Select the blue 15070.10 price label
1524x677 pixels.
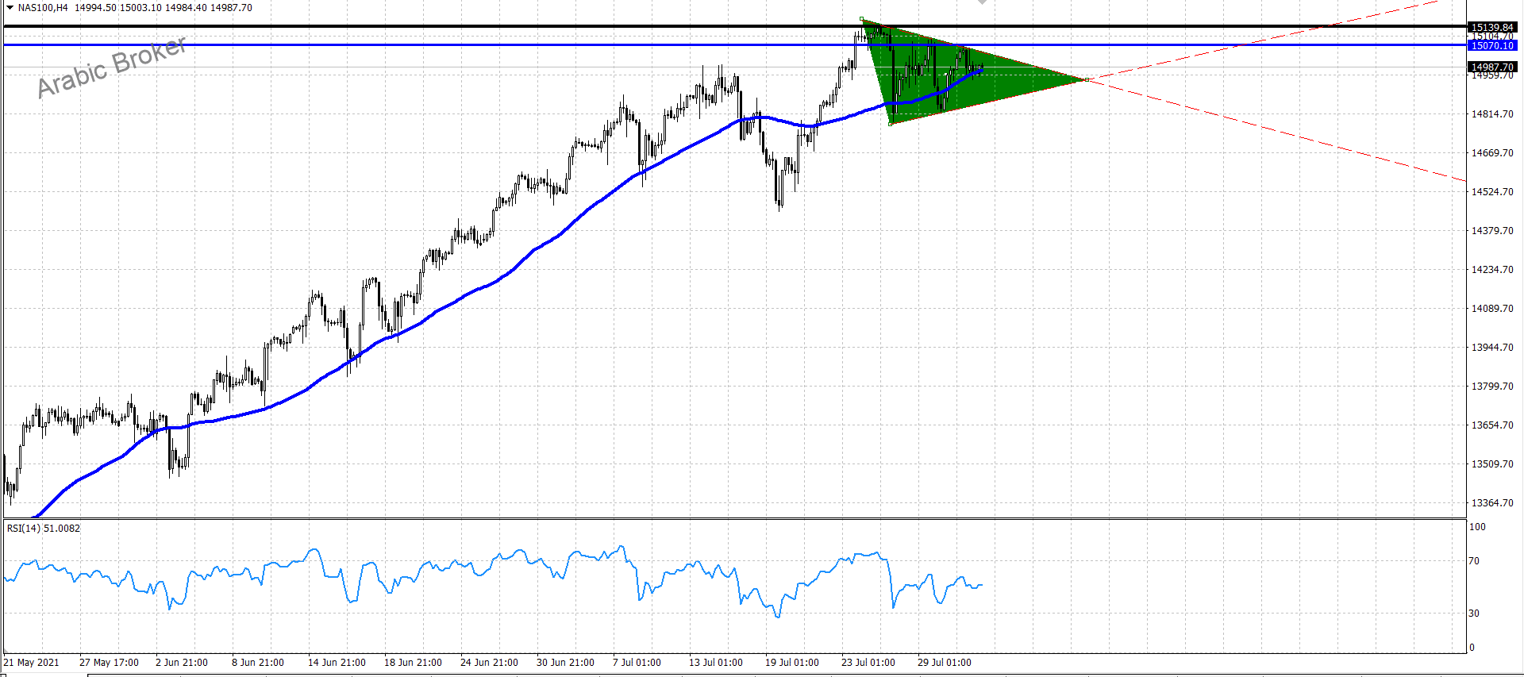[x=1492, y=46]
